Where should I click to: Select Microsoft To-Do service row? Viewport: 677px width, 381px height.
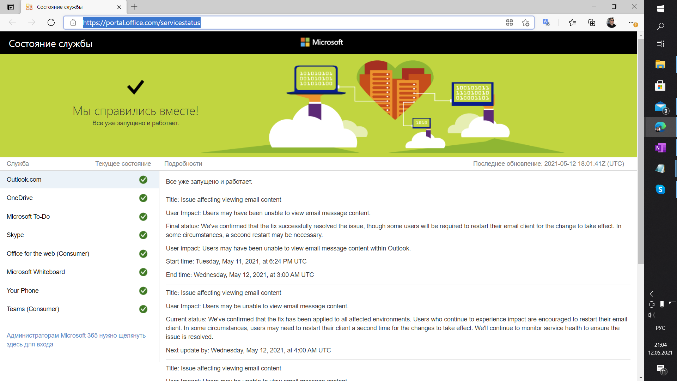click(x=79, y=217)
